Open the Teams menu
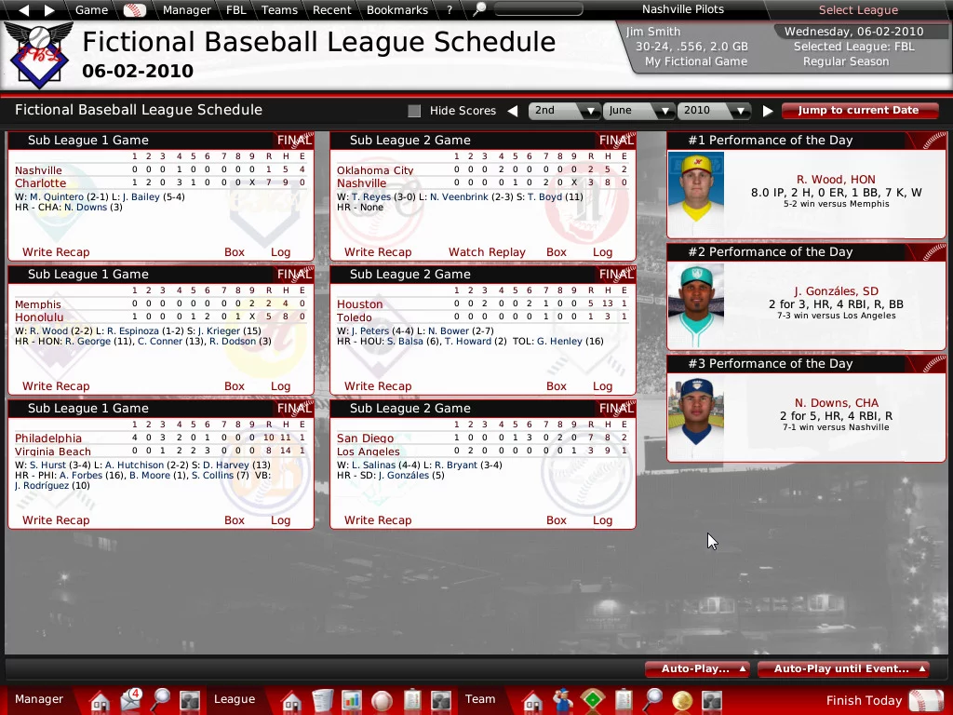 pos(279,9)
